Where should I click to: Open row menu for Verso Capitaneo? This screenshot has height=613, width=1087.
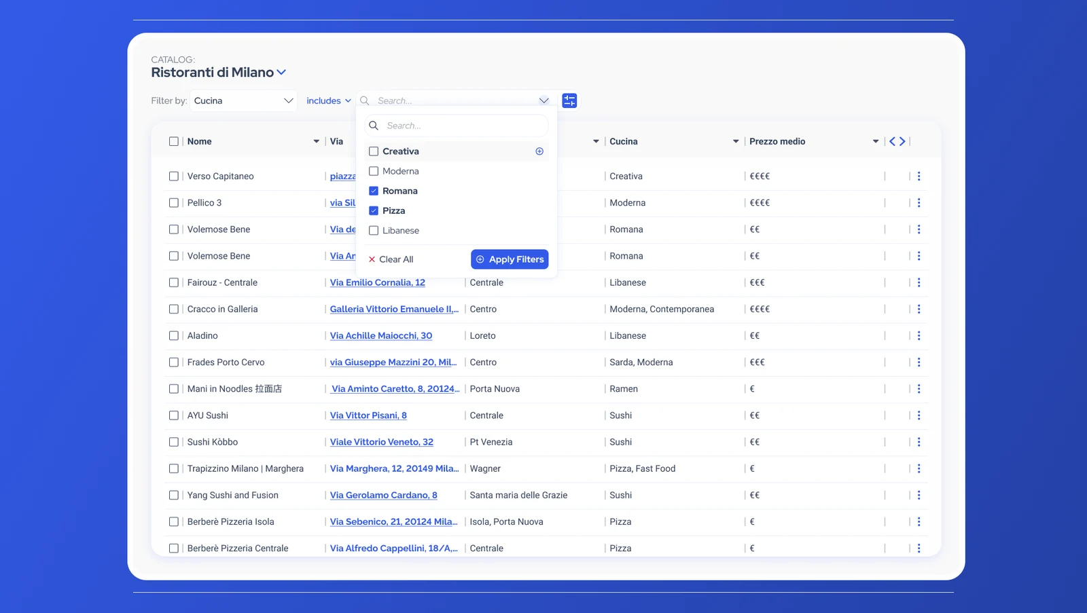coord(919,176)
